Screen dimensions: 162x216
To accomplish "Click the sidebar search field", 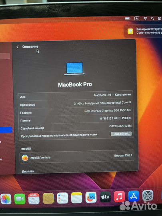I will [5, 56].
